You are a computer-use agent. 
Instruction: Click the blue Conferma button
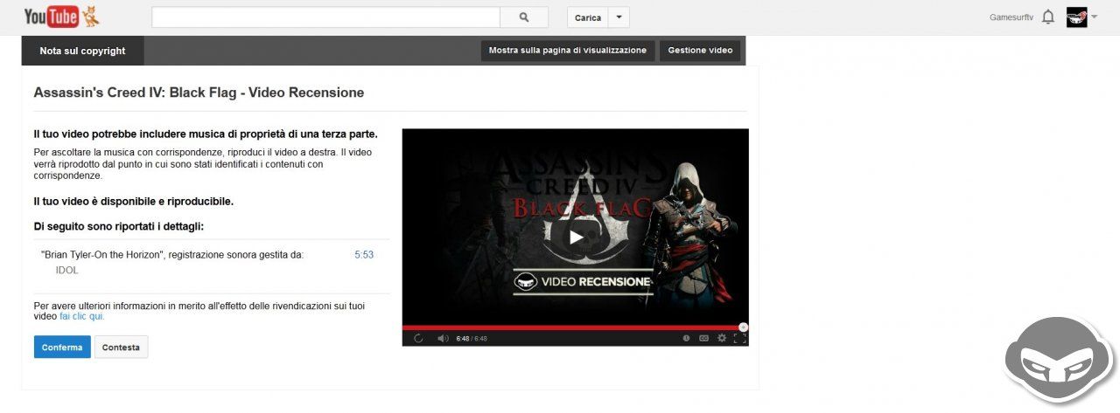click(x=62, y=348)
